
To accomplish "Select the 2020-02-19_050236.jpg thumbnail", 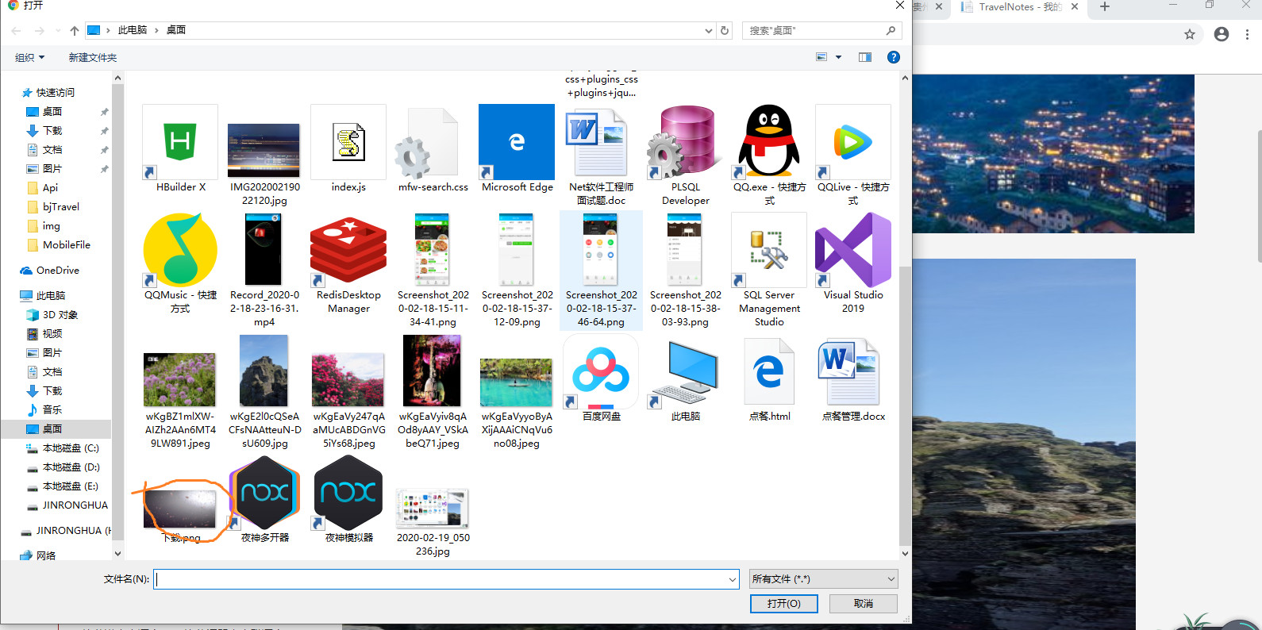I will point(433,508).
